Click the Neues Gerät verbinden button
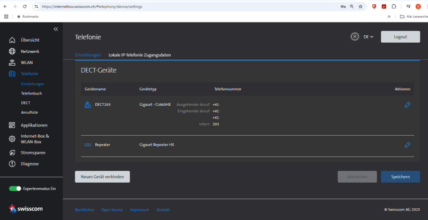This screenshot has height=220, width=428. coord(102,177)
